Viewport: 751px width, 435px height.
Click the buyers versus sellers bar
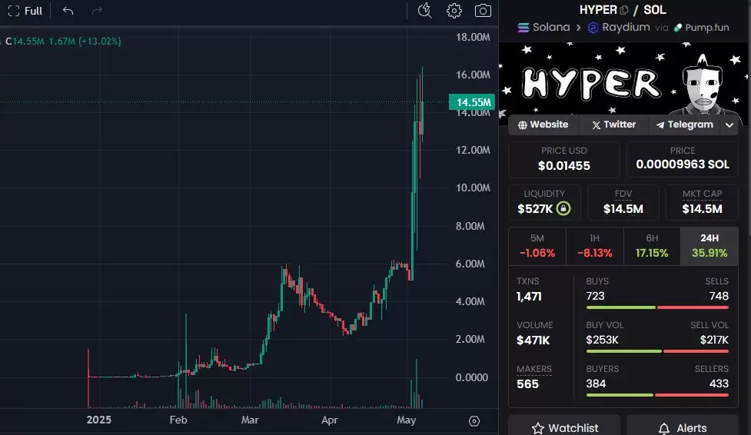[x=657, y=395]
